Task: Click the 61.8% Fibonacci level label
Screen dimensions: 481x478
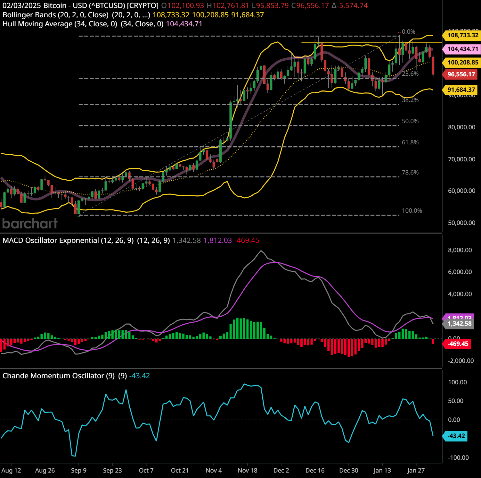Action: coord(410,142)
